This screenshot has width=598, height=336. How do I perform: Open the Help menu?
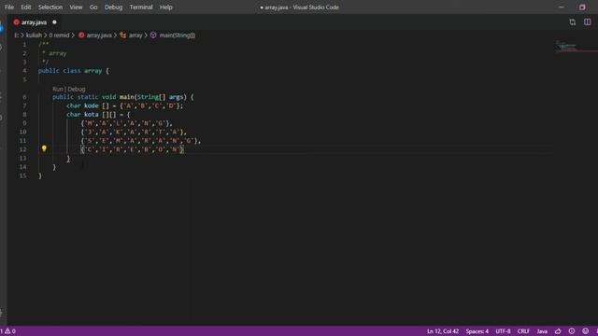tap(166, 7)
